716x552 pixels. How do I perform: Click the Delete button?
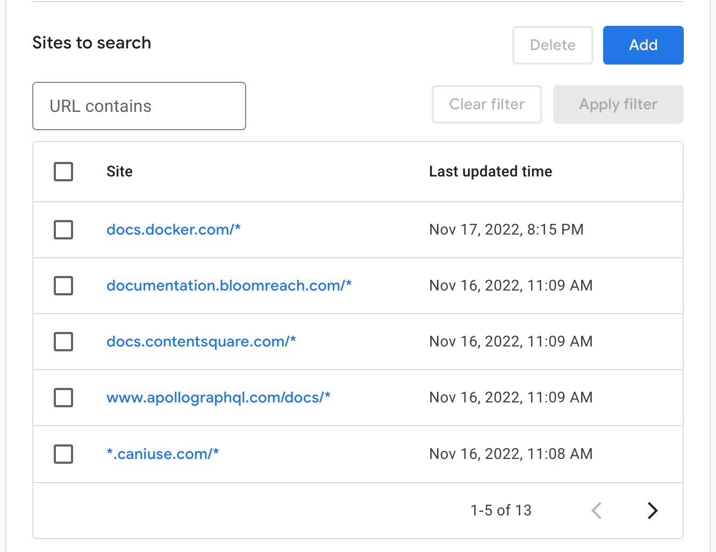[553, 45]
